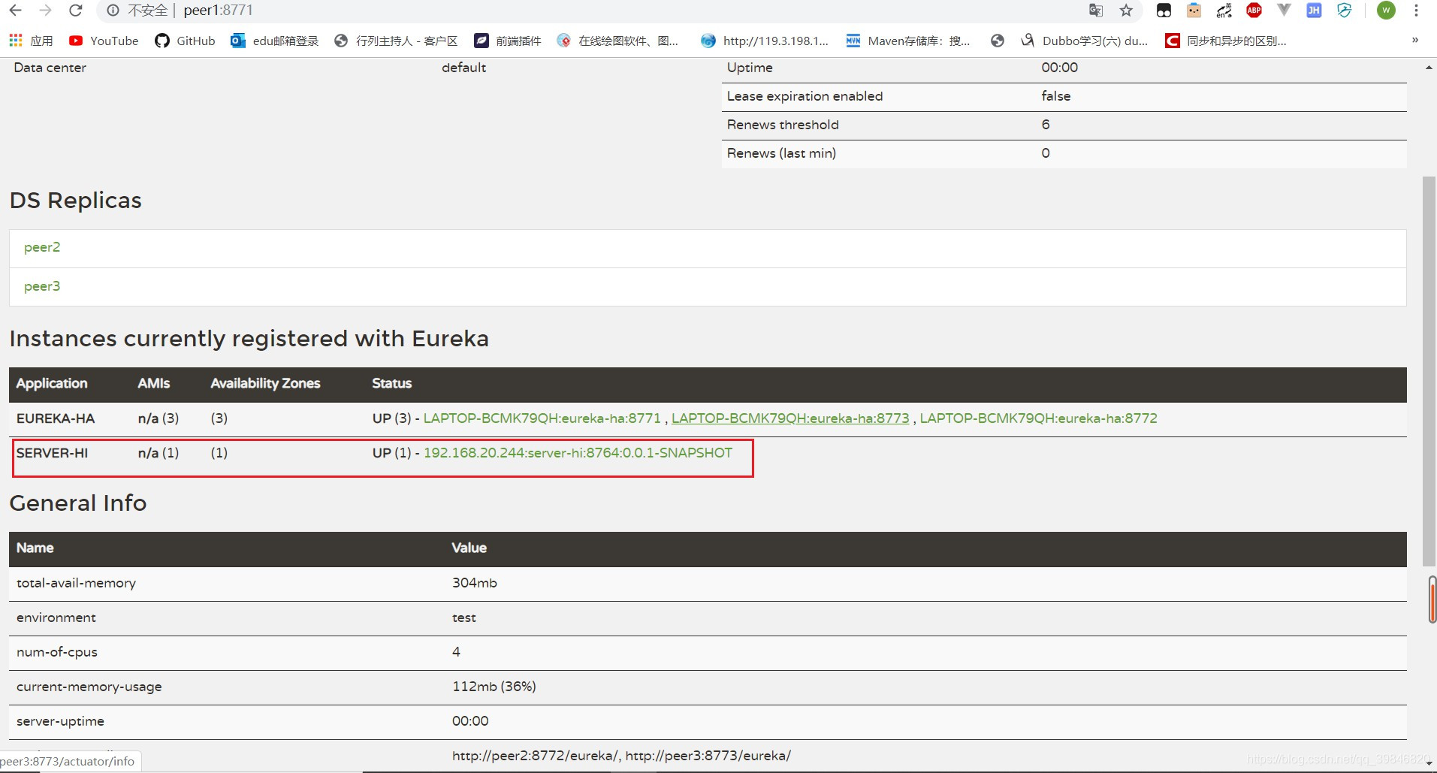Click the 'Renews threshold' label

783,125
